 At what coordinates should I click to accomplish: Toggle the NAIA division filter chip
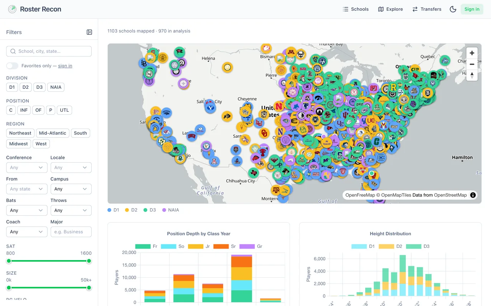tap(56, 87)
